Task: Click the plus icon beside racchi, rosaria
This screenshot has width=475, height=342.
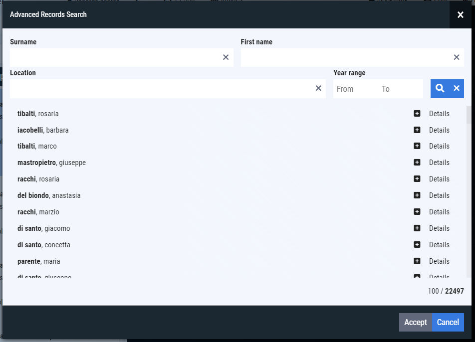Action: (x=417, y=178)
